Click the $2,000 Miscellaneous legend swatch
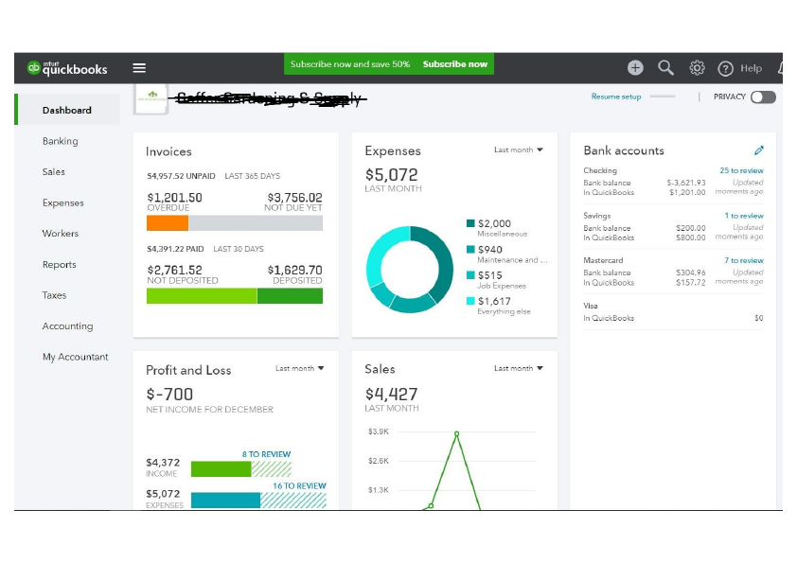Screen dimensions: 797x563 pyautogui.click(x=470, y=223)
